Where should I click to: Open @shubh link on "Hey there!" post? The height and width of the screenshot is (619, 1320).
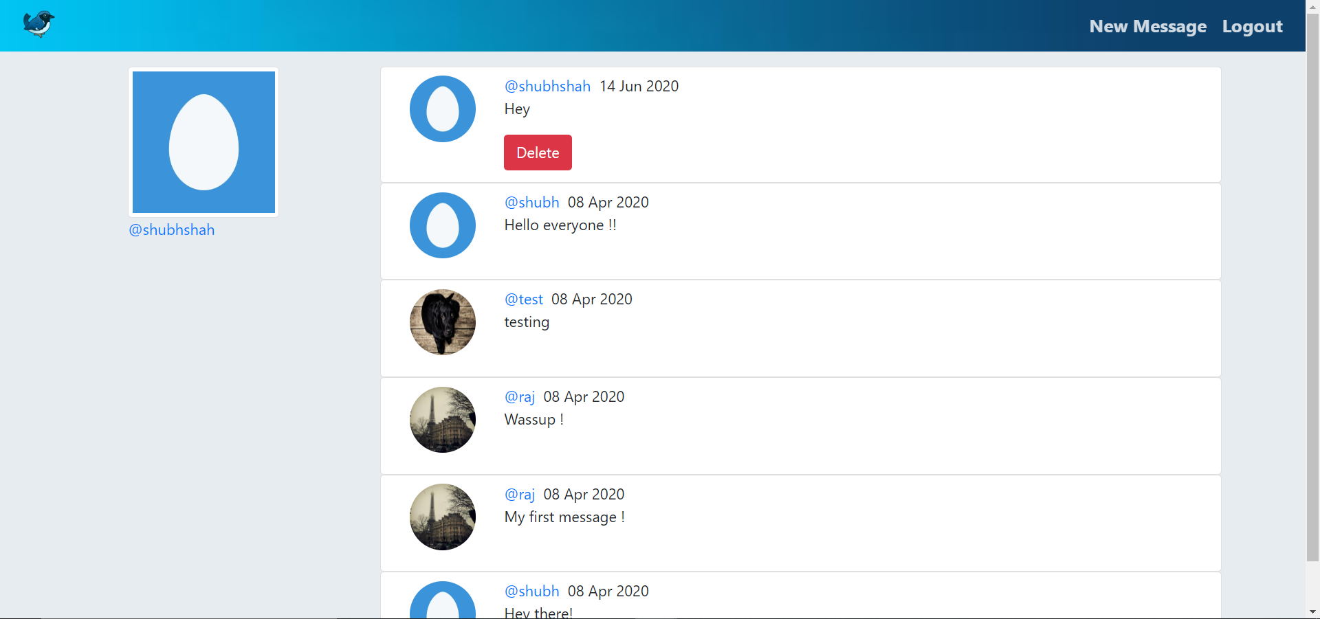pyautogui.click(x=532, y=591)
